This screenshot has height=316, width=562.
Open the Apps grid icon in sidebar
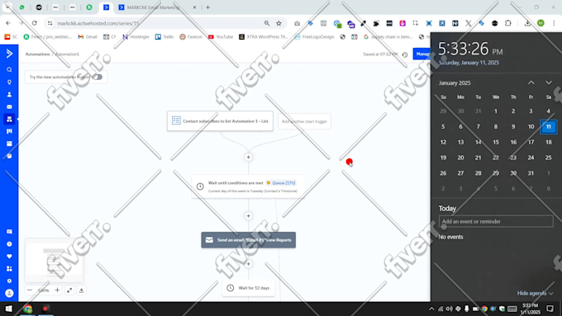(9, 268)
